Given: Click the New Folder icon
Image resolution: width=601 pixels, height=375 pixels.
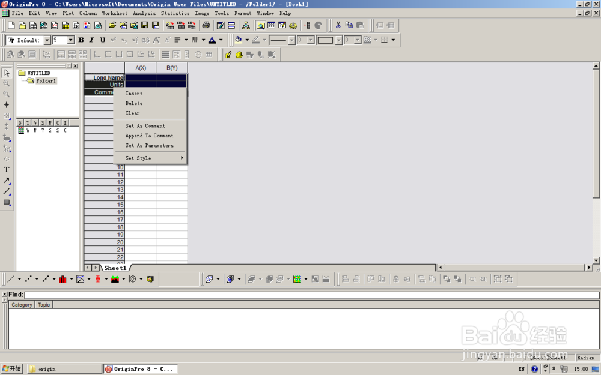Looking at the screenshot, I should [x=22, y=25].
